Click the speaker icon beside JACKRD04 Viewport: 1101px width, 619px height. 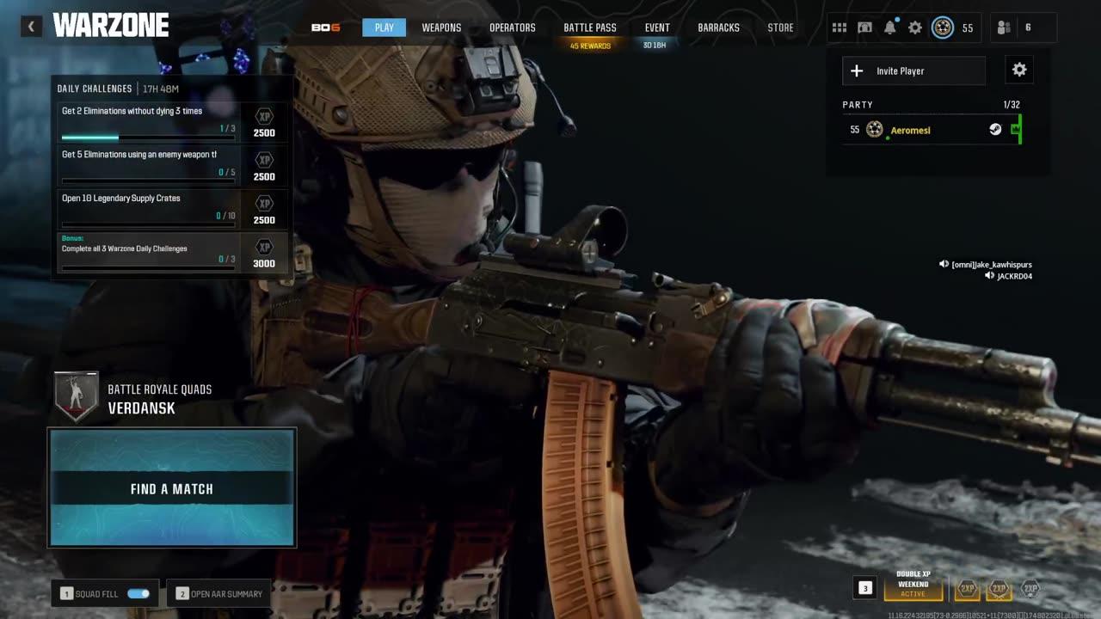click(989, 276)
